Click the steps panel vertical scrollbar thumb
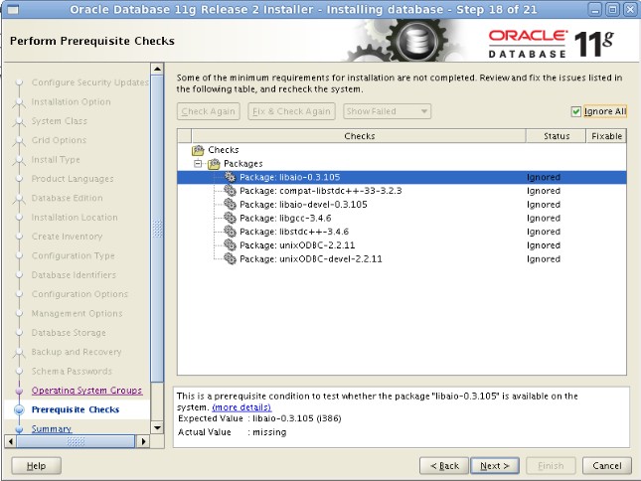Screen dimensions: 641x481 [x=157, y=229]
